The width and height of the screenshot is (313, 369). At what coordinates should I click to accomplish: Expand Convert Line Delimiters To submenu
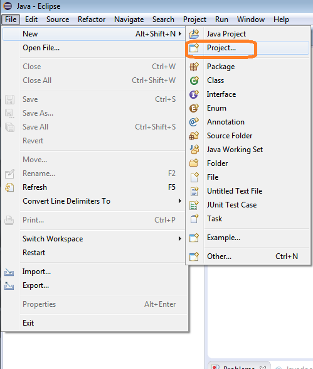[180, 201]
